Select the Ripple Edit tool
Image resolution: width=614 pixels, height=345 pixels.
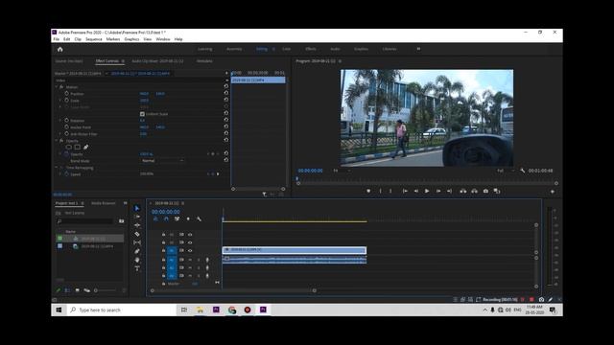tap(136, 225)
